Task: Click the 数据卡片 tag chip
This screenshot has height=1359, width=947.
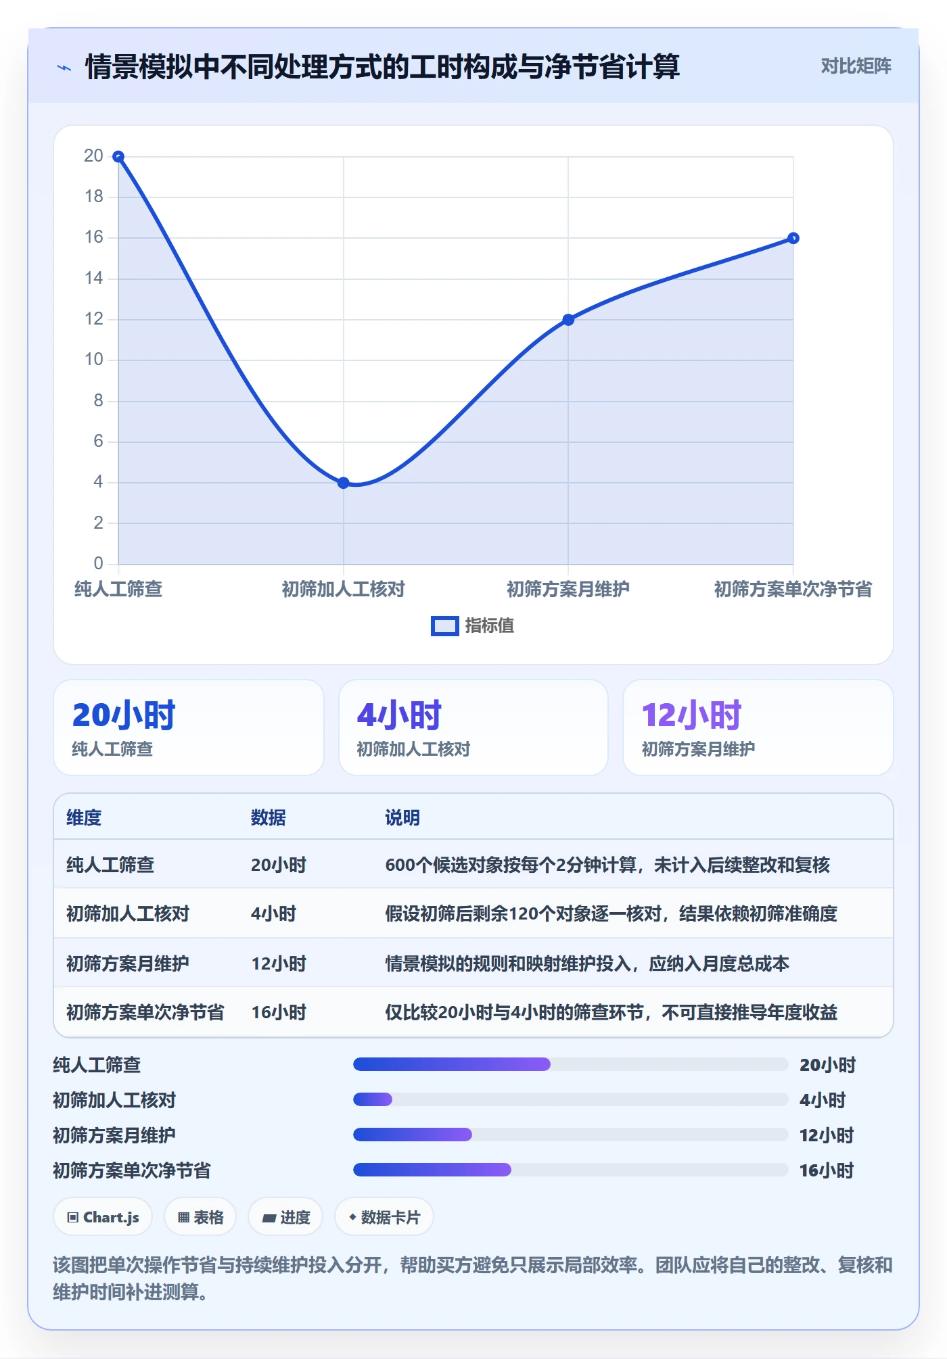Action: (384, 1217)
